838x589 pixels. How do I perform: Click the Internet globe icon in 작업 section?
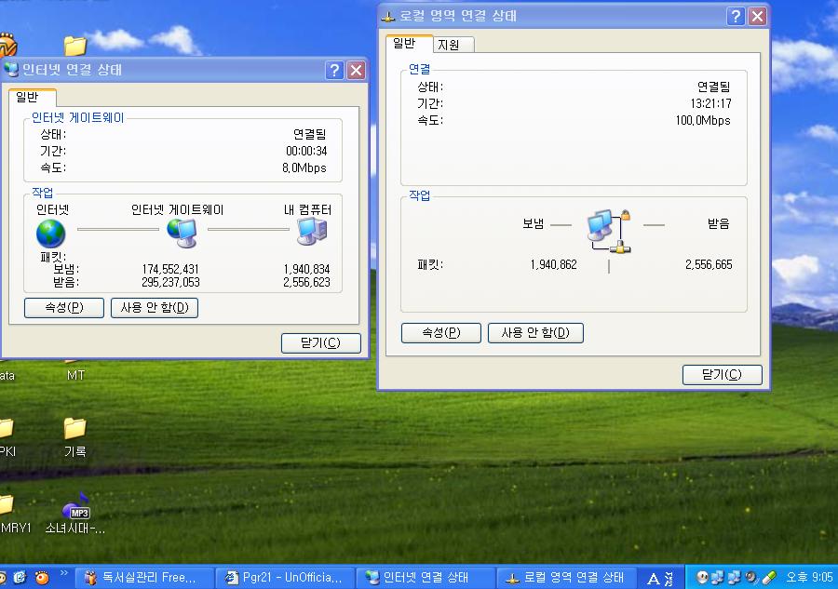pyautogui.click(x=51, y=234)
